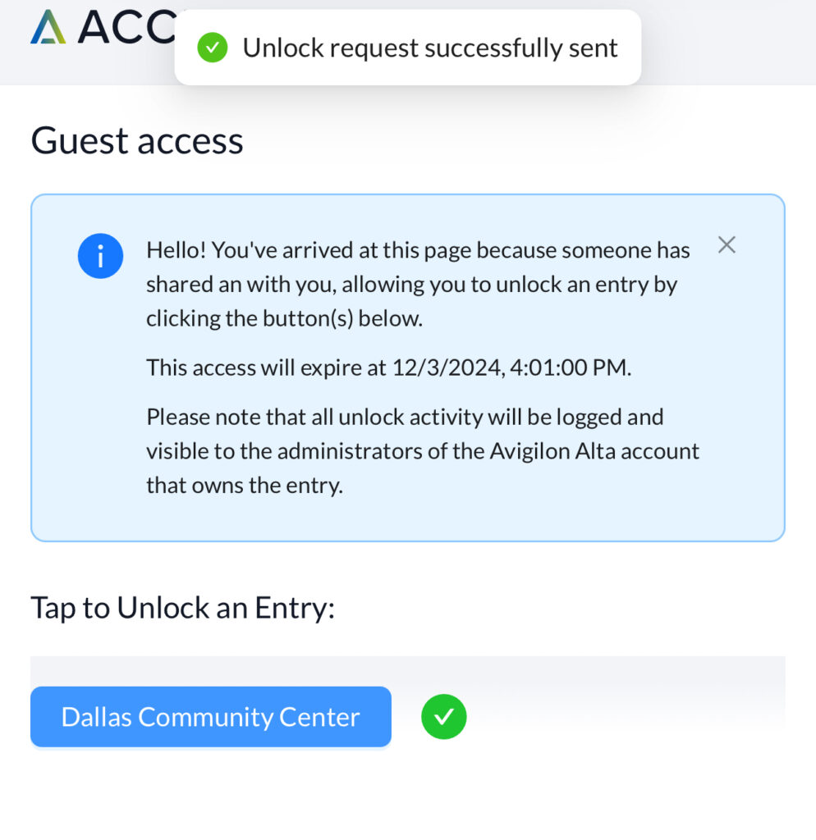Click the 'that owns the entry' line

[245, 486]
